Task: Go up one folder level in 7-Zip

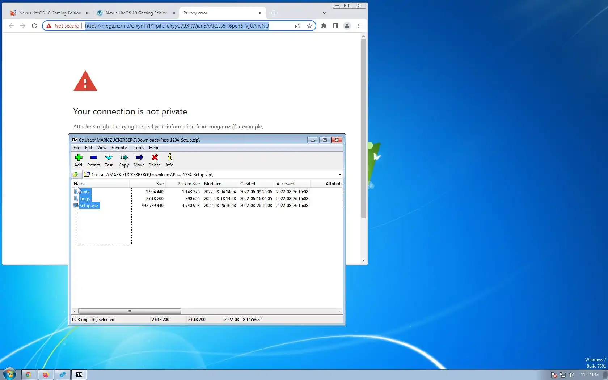Action: point(76,174)
